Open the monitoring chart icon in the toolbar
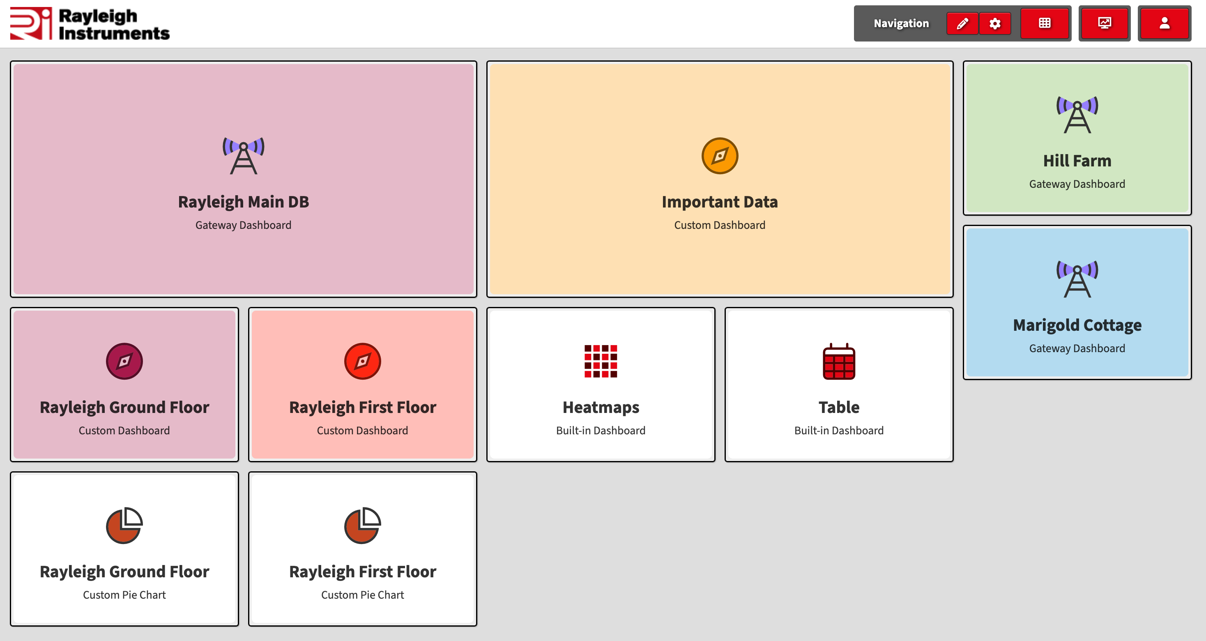Viewport: 1206px width, 641px height. point(1105,23)
